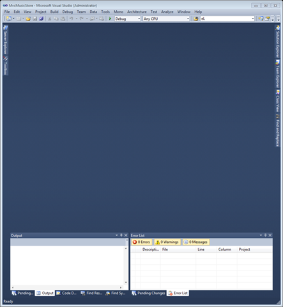283x307 pixels.
Task: Toggle the 0 Errors filter
Action: pos(142,242)
